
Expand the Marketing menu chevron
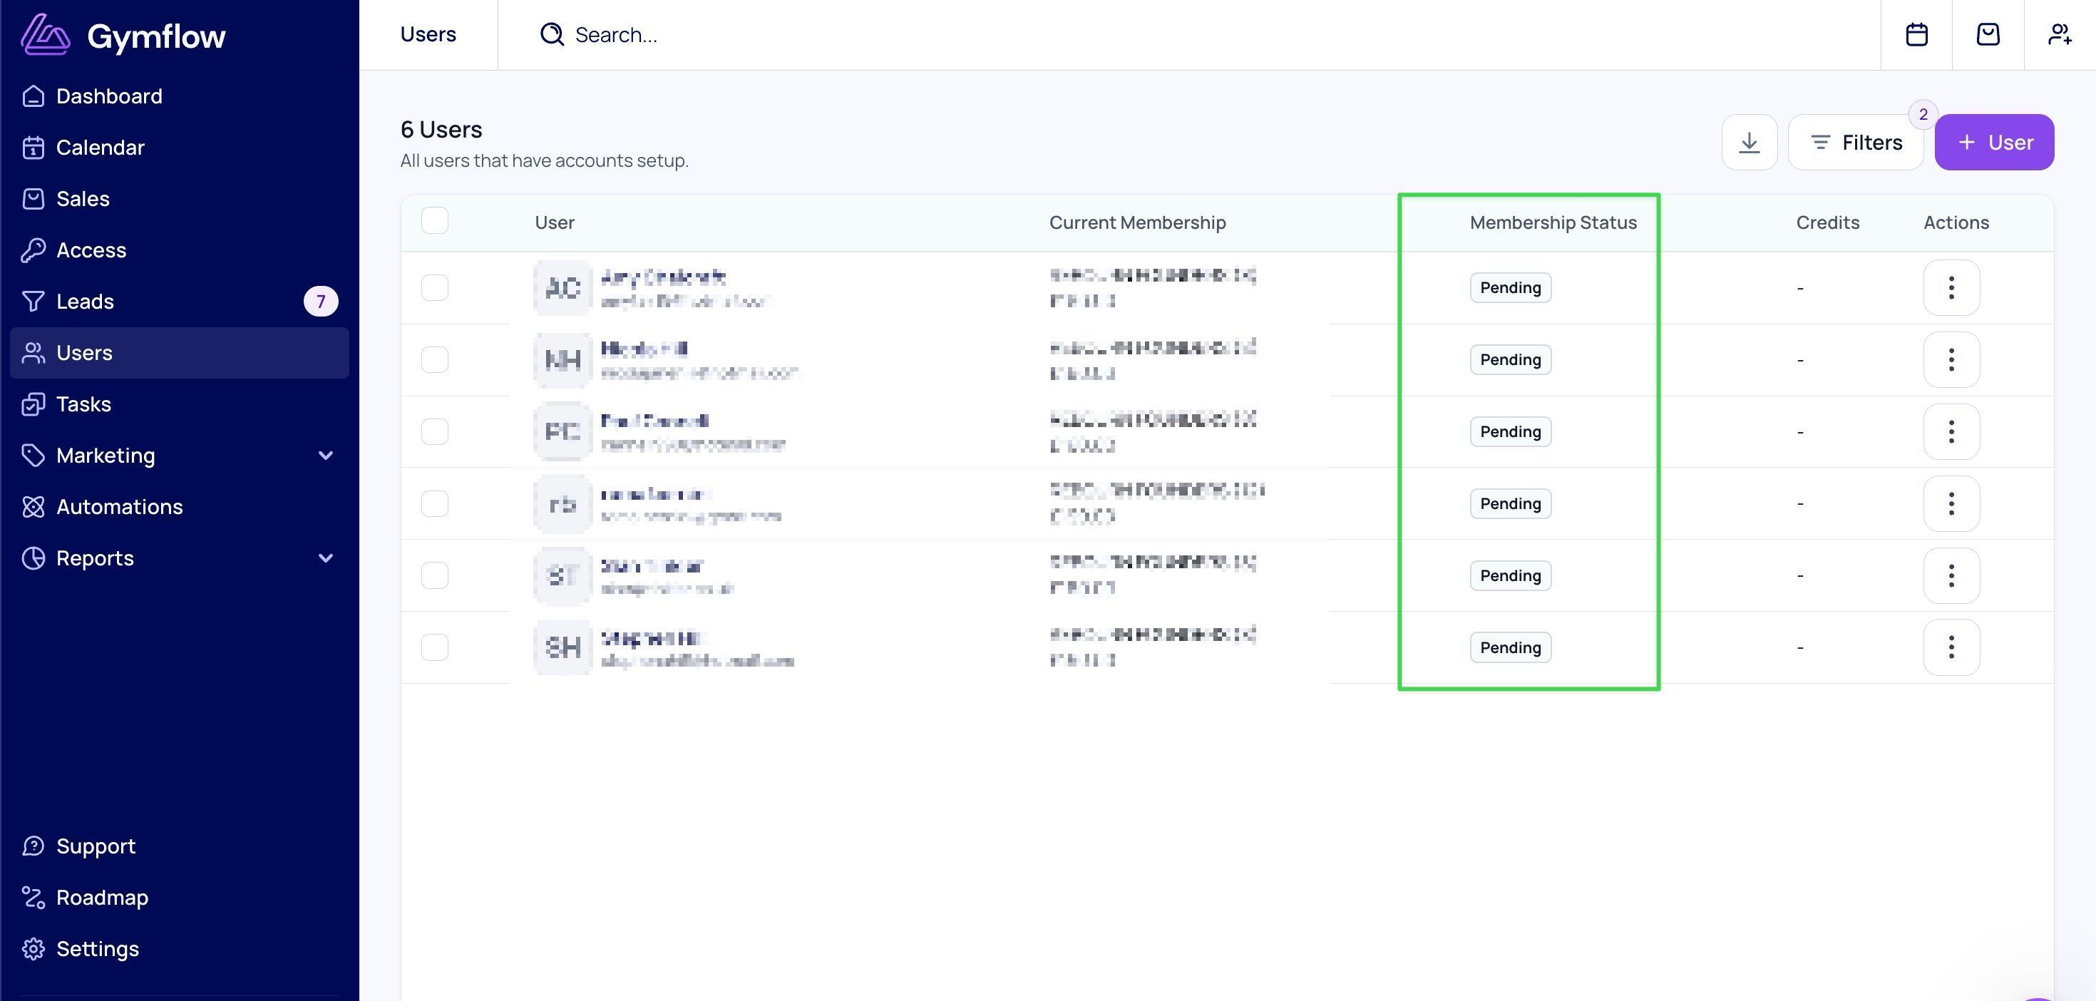click(326, 456)
